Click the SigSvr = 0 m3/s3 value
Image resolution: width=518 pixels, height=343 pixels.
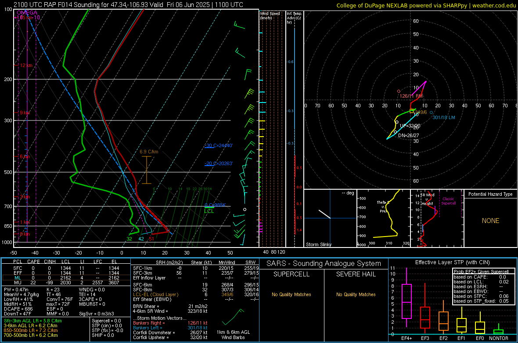(x=97, y=314)
